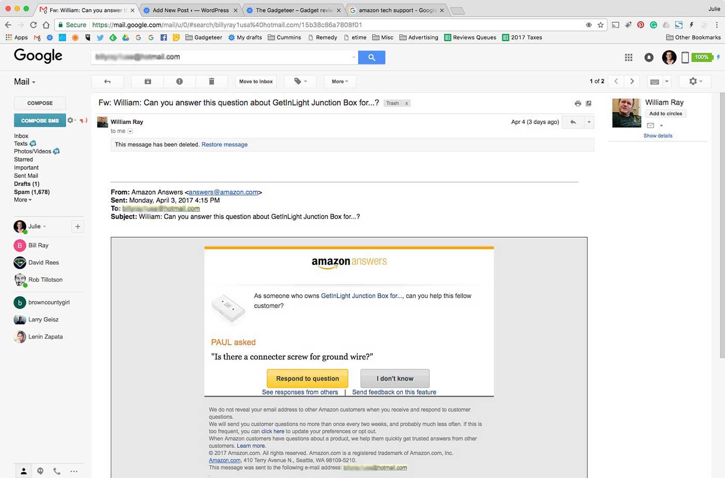Screen dimensions: 725x478
Task: Open the reply options dropdown arrow
Action: coord(589,122)
